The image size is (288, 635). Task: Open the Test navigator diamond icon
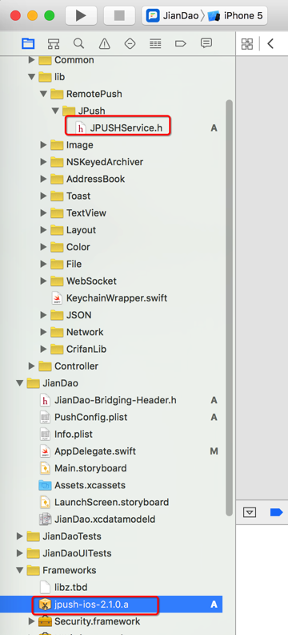(x=130, y=43)
